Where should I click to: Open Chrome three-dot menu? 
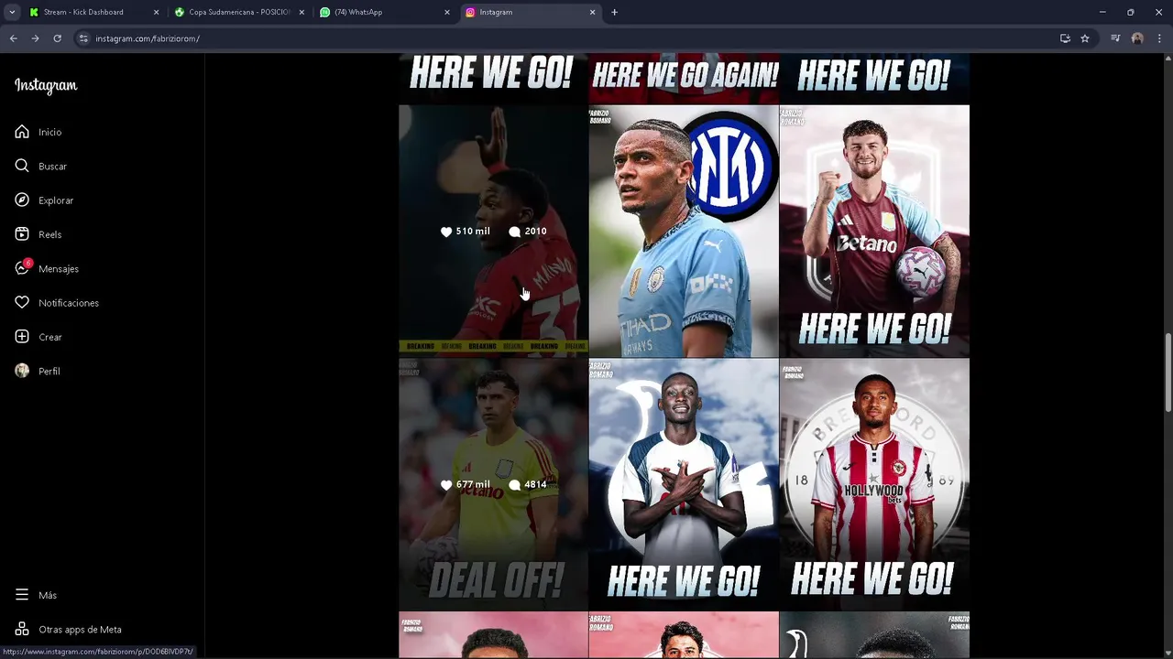tap(1158, 38)
